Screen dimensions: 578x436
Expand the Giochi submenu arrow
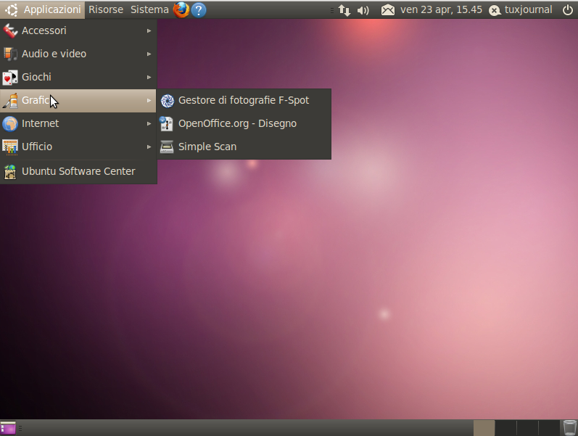click(149, 77)
